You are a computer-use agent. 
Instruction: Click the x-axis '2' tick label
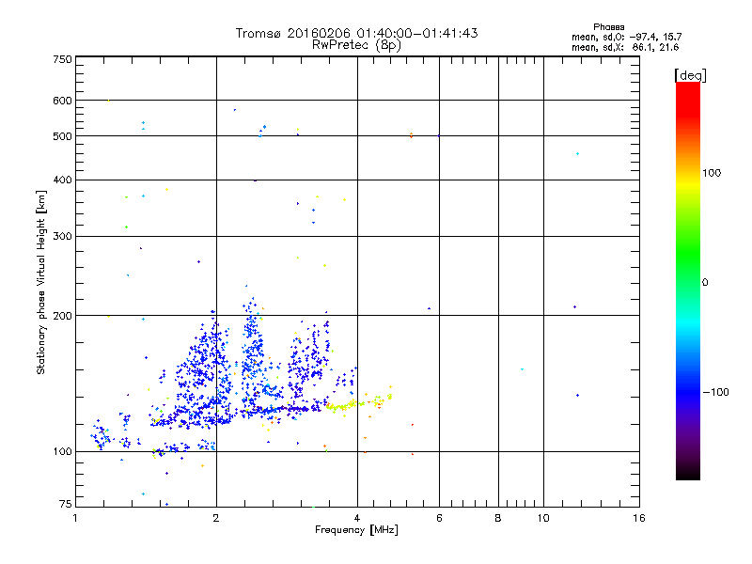tap(216, 518)
